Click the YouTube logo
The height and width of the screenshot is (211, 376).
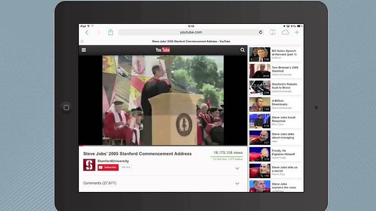163,50
